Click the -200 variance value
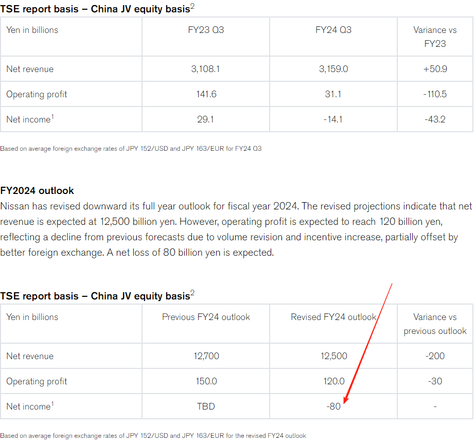Screen dimensions: 476x444 435,356
